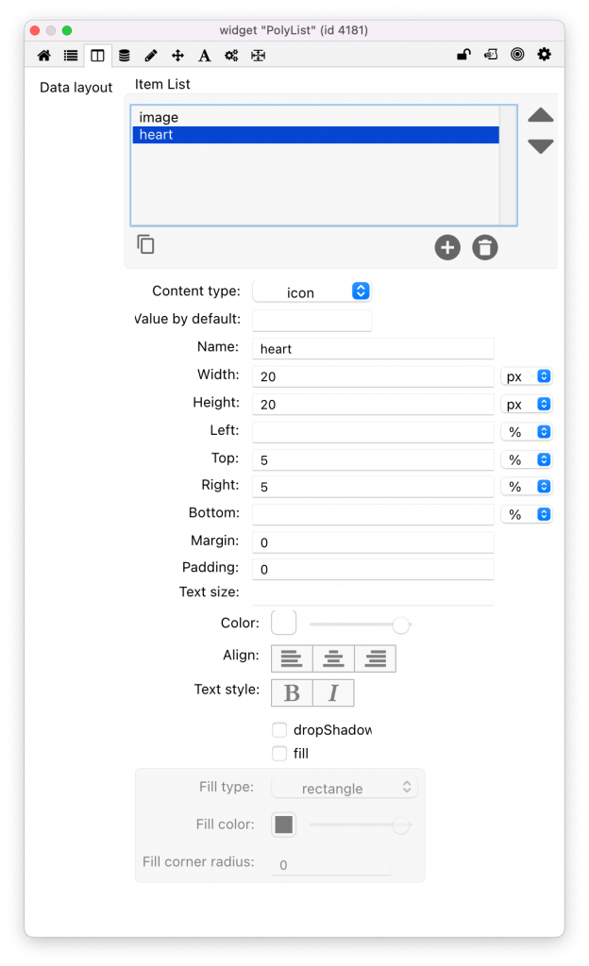Add a new item with plus button
Image resolution: width=589 pixels, height=966 pixels.
click(x=446, y=248)
